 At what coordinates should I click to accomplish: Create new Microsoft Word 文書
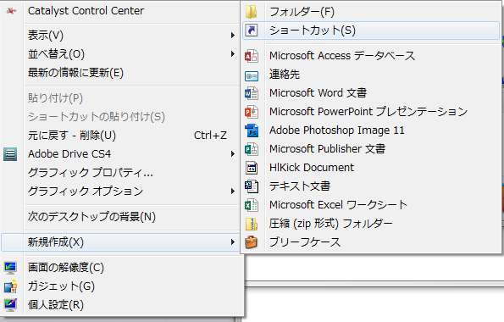(x=371, y=93)
